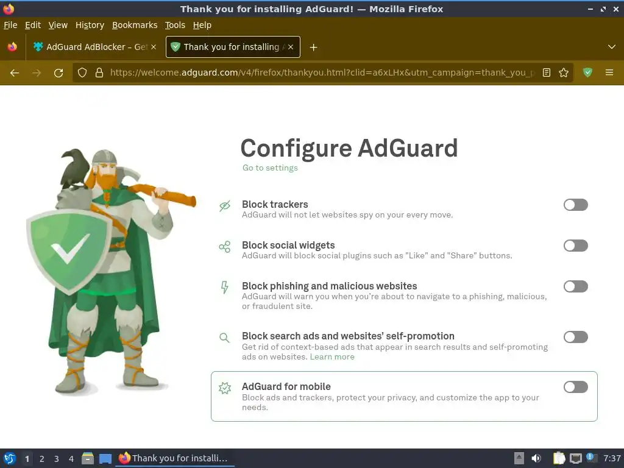Select the Thank you for installing tab
This screenshot has width=624, height=468.
(x=233, y=47)
